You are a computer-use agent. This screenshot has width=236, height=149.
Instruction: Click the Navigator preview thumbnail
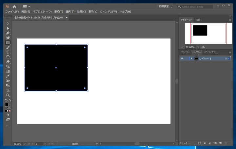(x=208, y=33)
